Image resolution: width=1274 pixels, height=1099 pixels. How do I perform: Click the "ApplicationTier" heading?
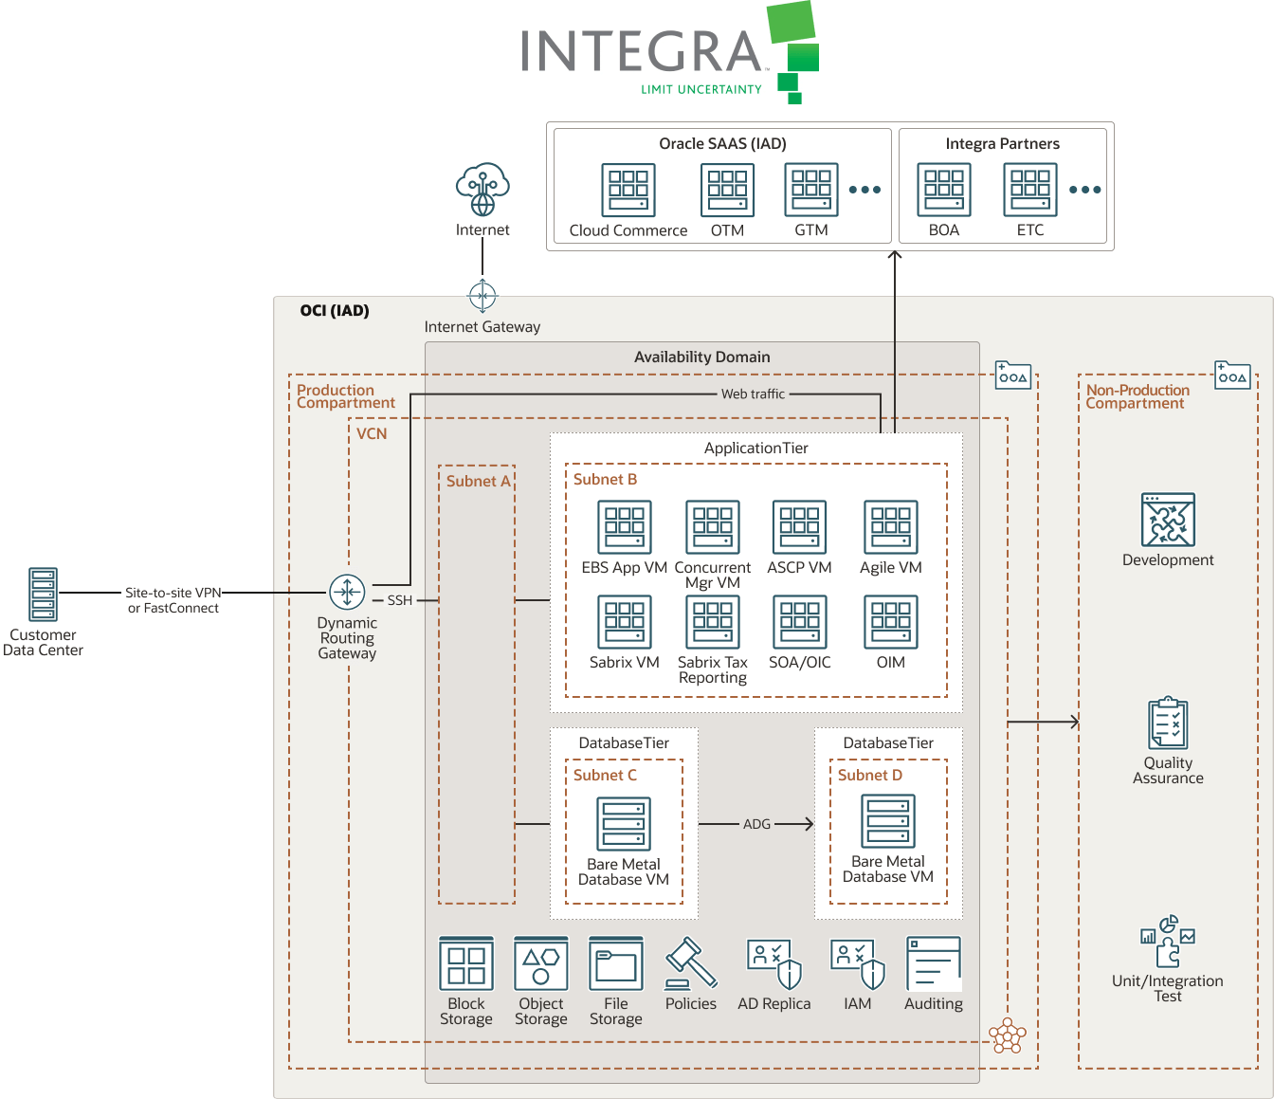click(x=756, y=449)
